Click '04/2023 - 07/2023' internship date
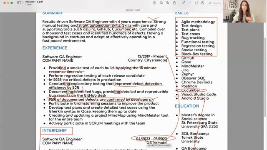 [x=151, y=139]
